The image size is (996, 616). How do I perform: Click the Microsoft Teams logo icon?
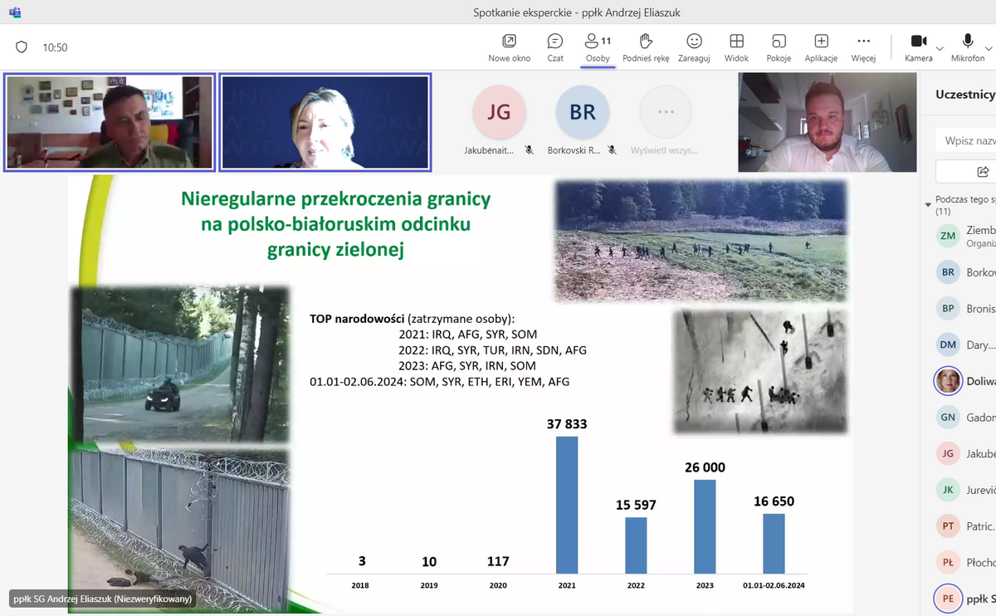15,12
